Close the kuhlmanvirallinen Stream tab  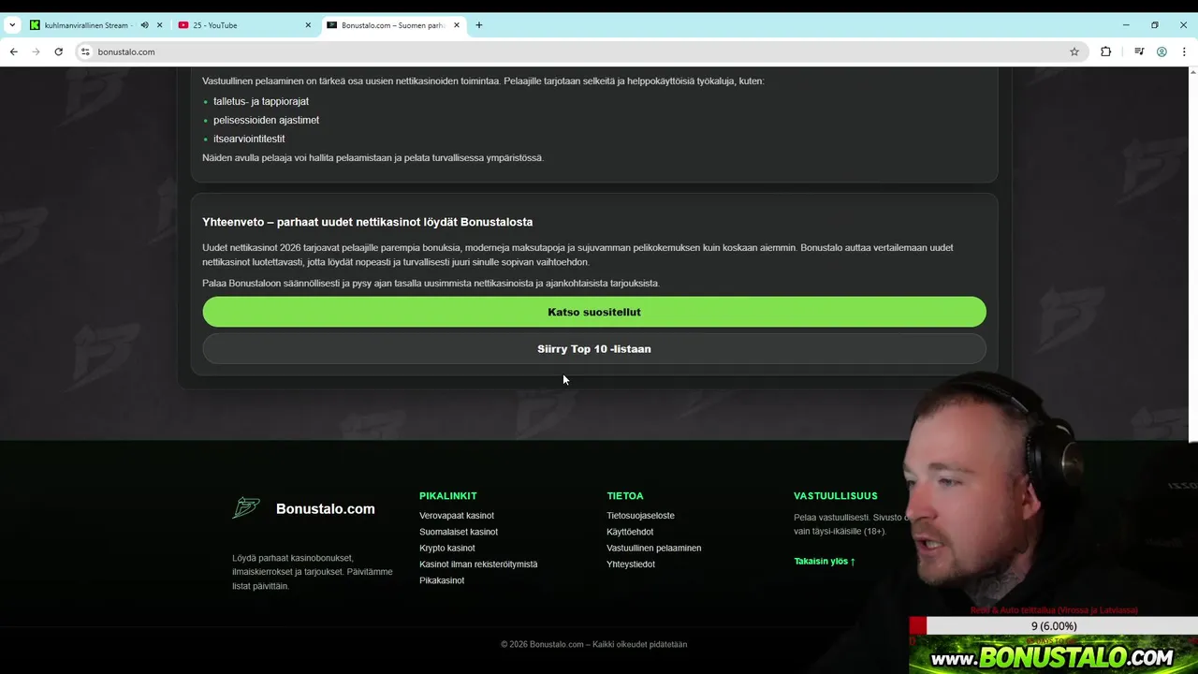pos(160,25)
